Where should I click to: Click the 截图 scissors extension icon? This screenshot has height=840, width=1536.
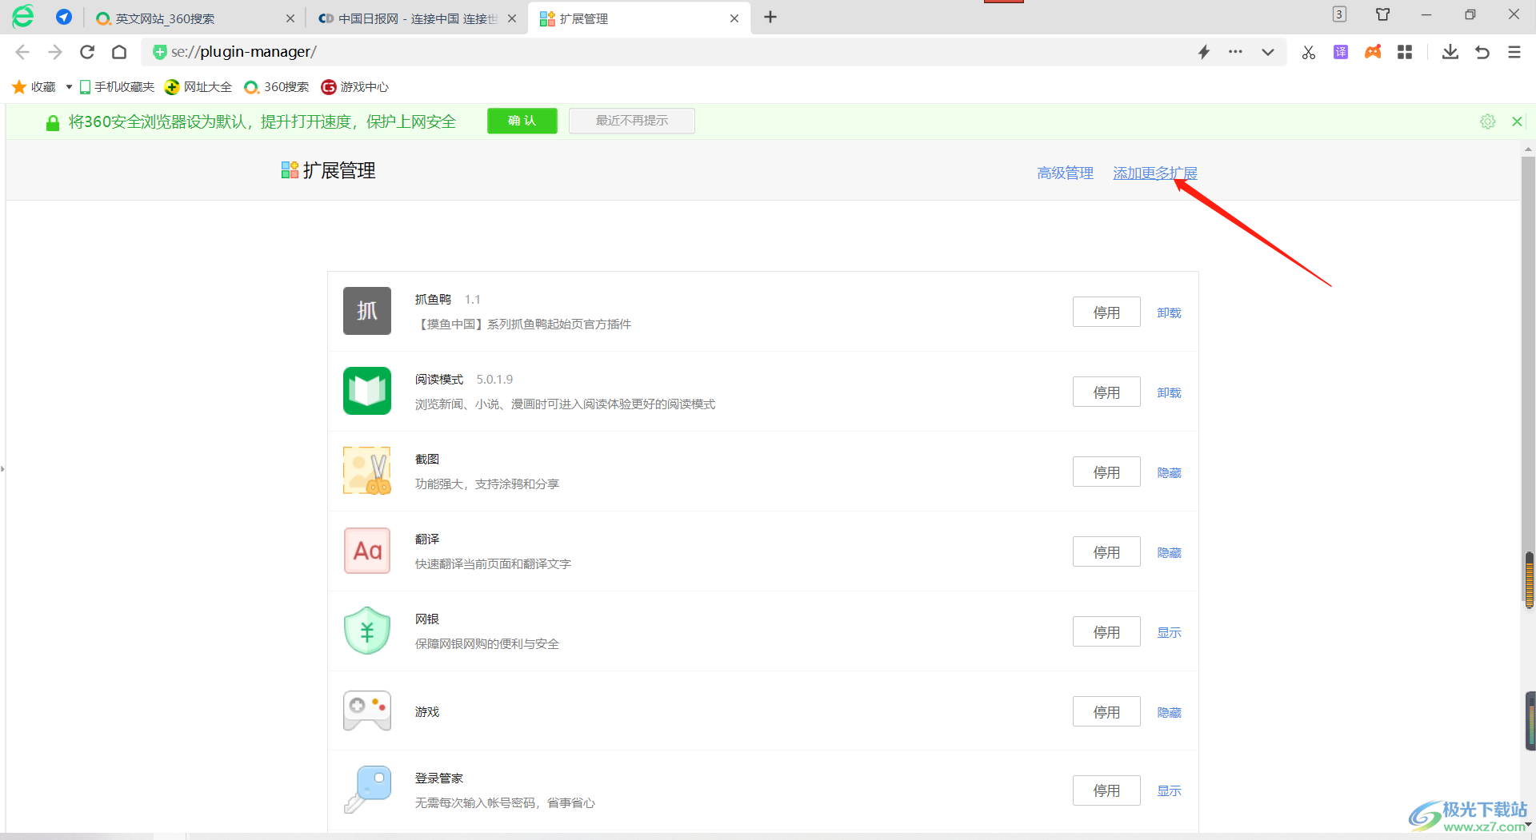(367, 471)
